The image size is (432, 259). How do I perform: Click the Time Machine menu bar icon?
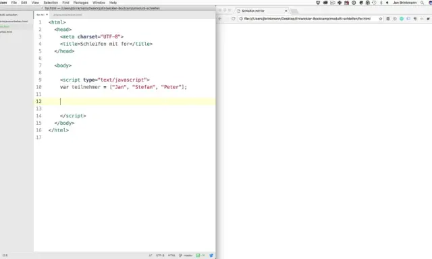coord(374,3)
